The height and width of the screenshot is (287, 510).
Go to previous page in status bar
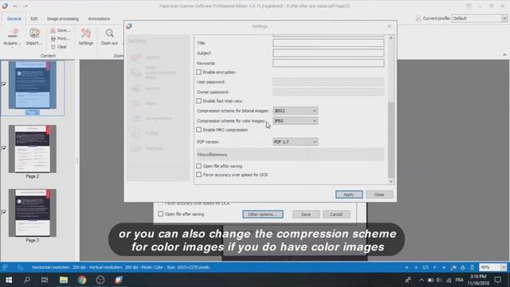tap(416, 268)
